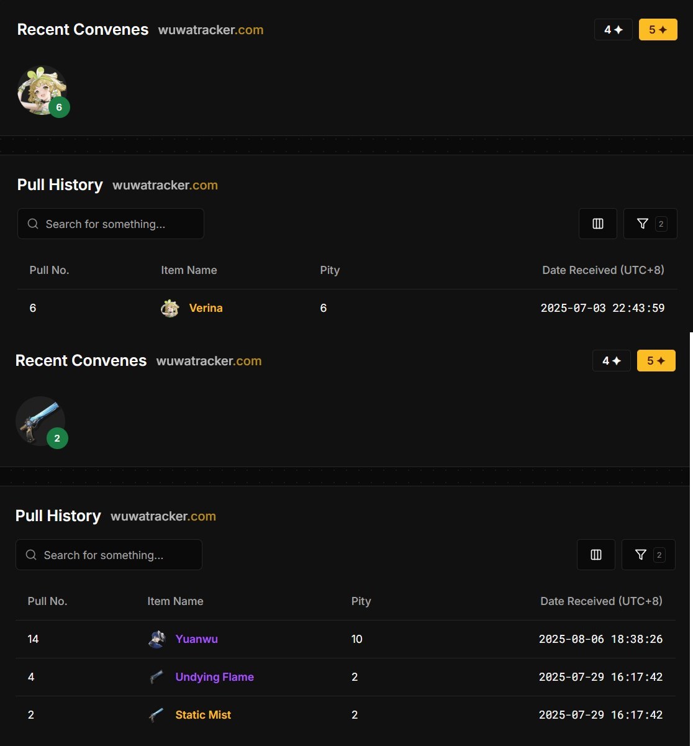Screen dimensions: 693x746
Task: Focus the search field above the Yuanwu table
Action: point(109,555)
